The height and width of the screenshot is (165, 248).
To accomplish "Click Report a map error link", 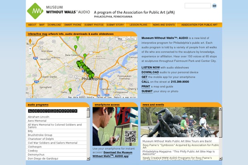I will (x=125, y=97).
